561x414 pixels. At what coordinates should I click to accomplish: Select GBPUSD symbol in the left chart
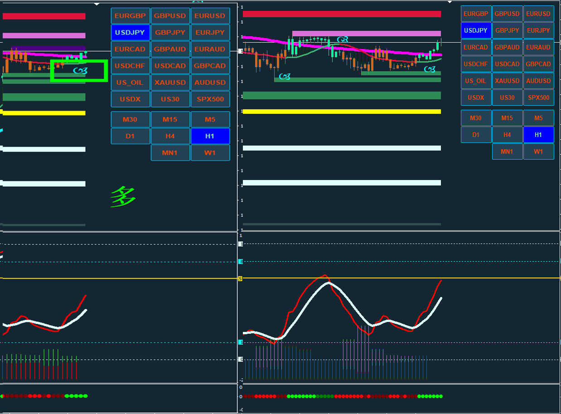pyautogui.click(x=170, y=16)
